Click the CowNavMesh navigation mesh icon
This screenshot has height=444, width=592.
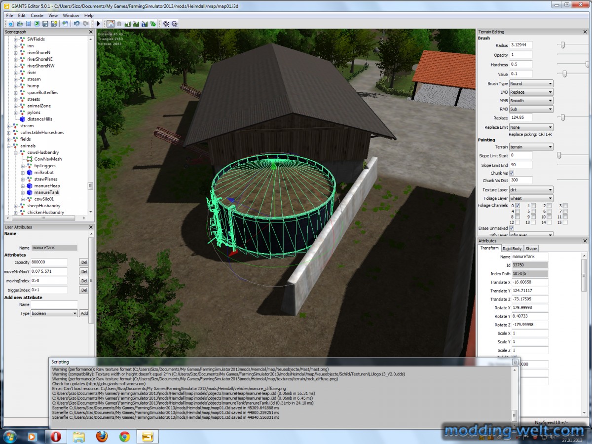click(30, 159)
